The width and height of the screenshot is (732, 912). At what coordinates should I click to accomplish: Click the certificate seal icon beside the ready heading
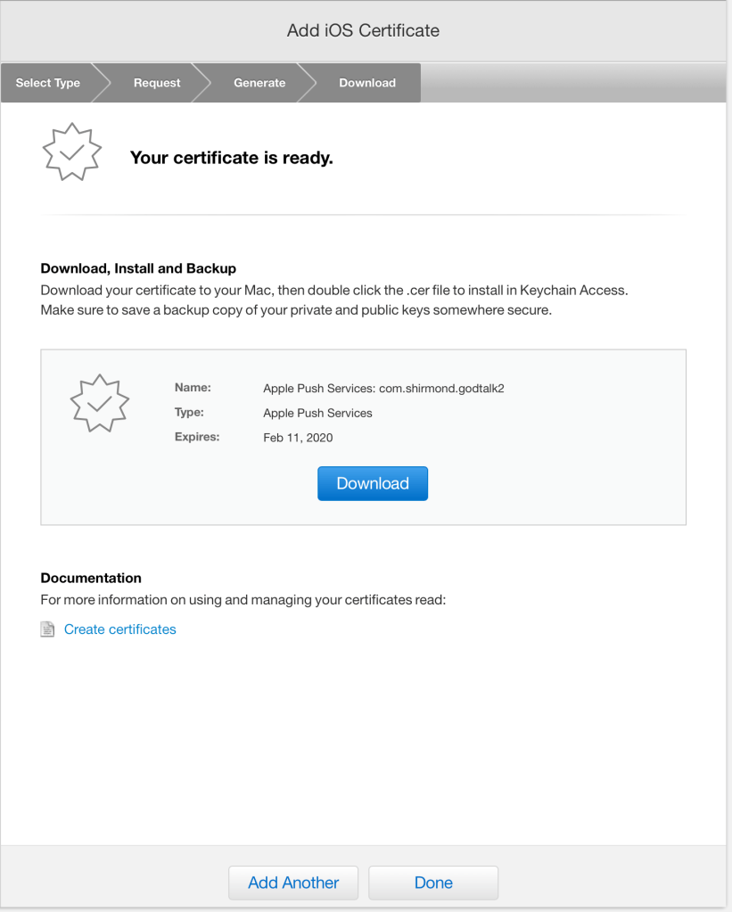[73, 152]
